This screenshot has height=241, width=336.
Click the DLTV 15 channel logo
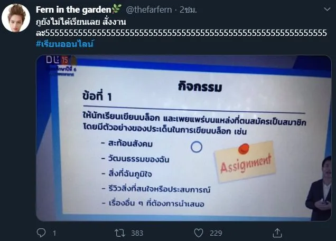(x=57, y=60)
